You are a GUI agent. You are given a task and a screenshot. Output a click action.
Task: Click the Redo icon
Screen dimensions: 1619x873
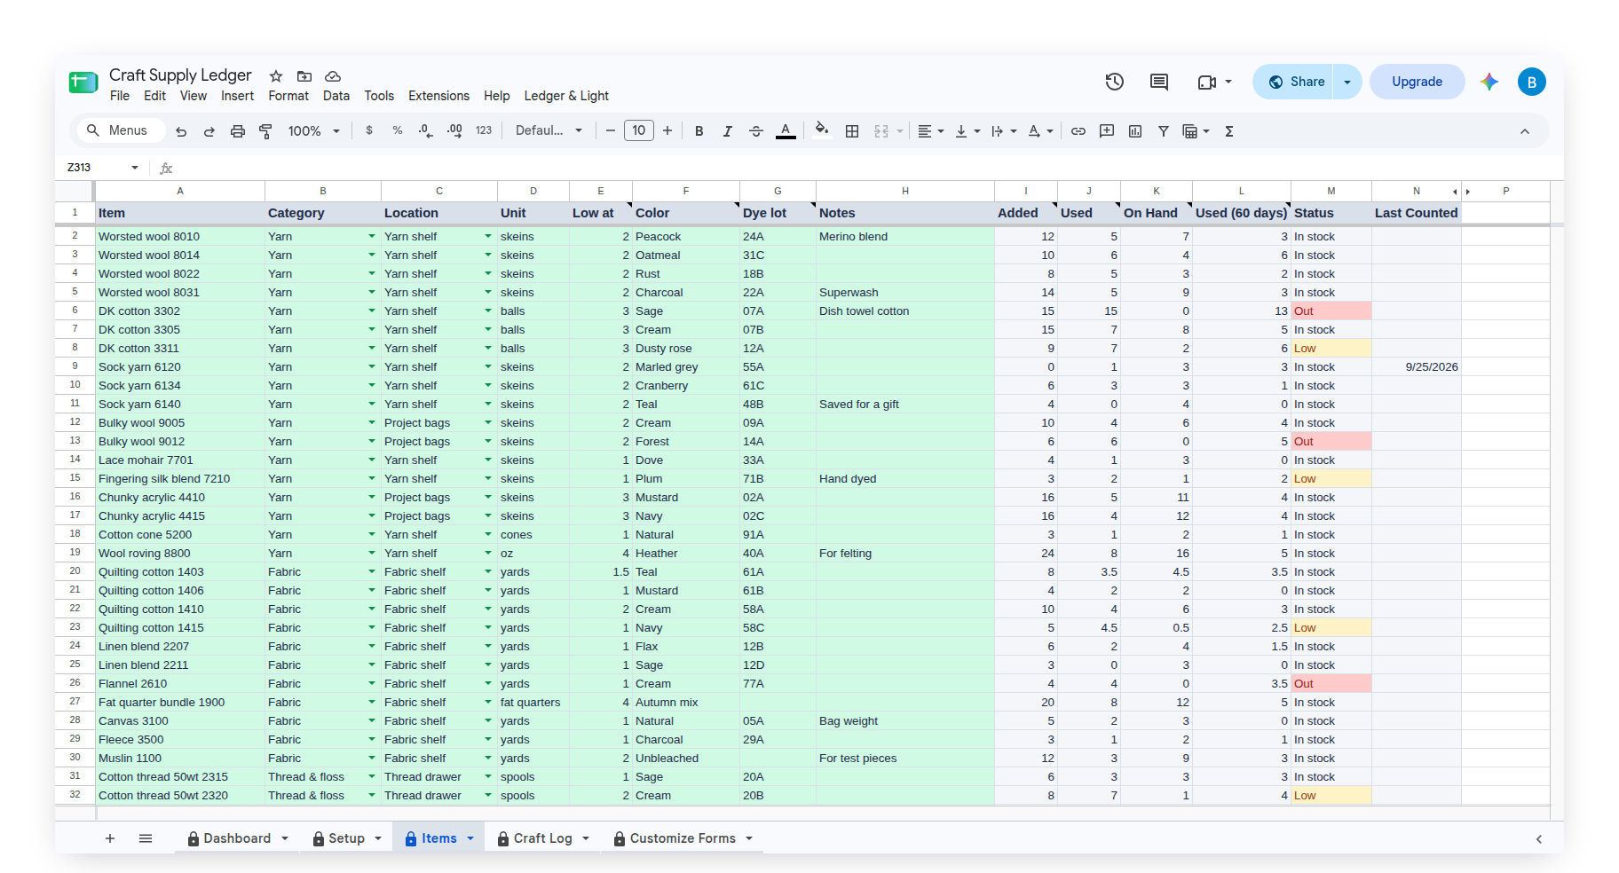pos(209,131)
